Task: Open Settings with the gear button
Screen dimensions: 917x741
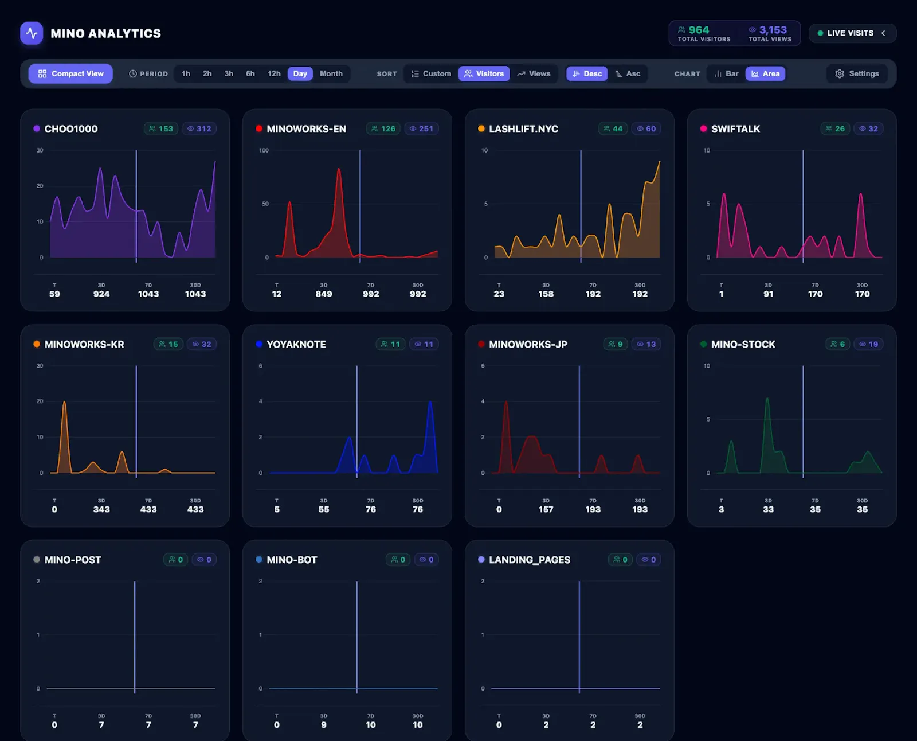Action: pos(857,73)
